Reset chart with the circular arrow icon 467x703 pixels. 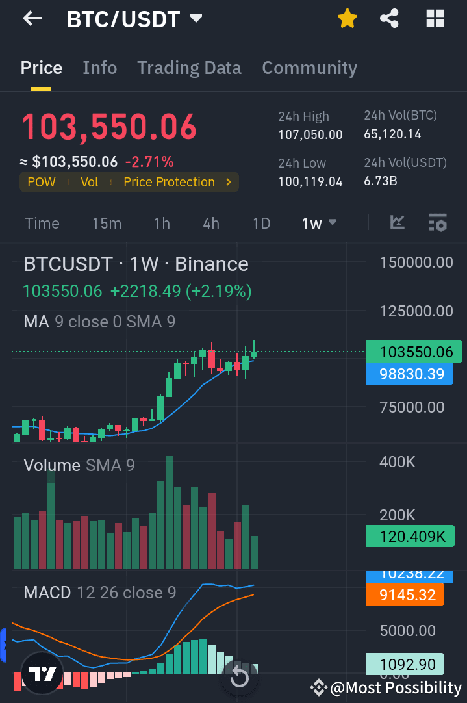click(239, 678)
